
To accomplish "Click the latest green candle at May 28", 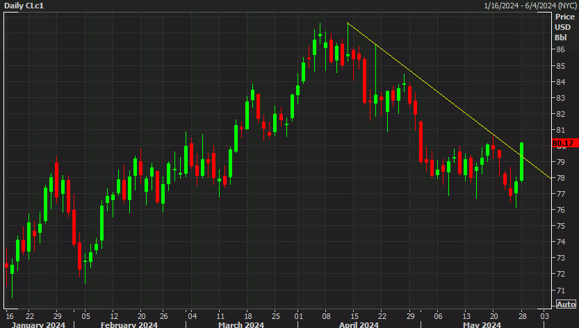I will click(522, 161).
